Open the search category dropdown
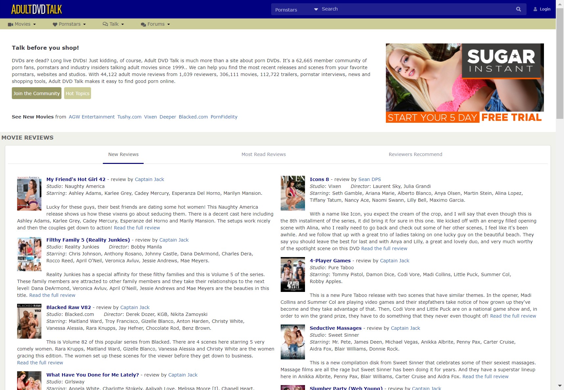The height and width of the screenshot is (390, 564). 296,10
